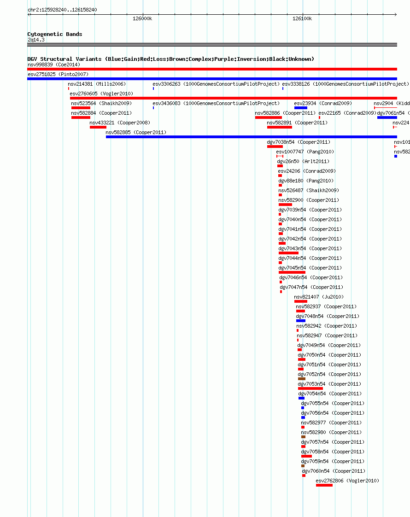Click the esv3306263 1000Genomes variant label
This screenshot has height=517, width=410.
[216, 84]
